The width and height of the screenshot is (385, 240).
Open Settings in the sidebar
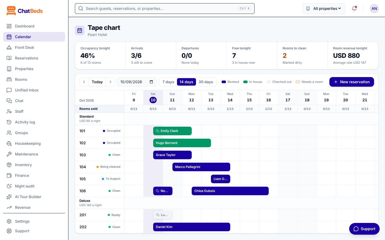34,221
